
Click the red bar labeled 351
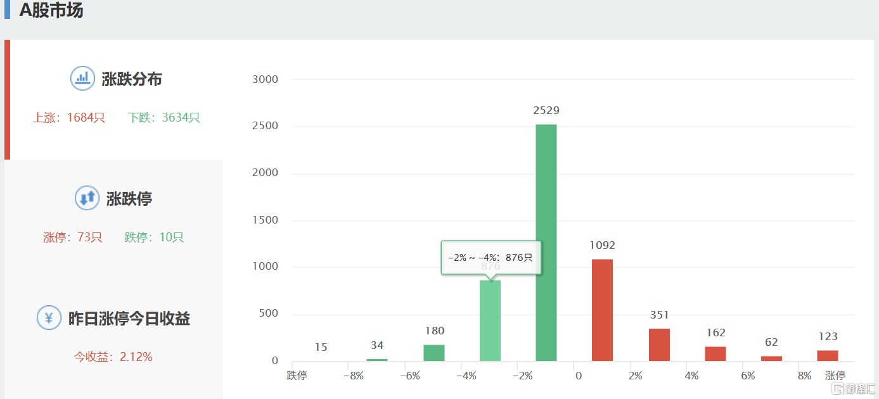pyautogui.click(x=659, y=345)
